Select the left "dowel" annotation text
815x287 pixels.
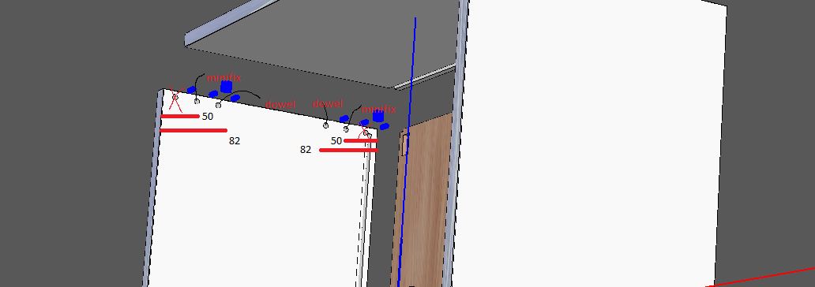[280, 104]
